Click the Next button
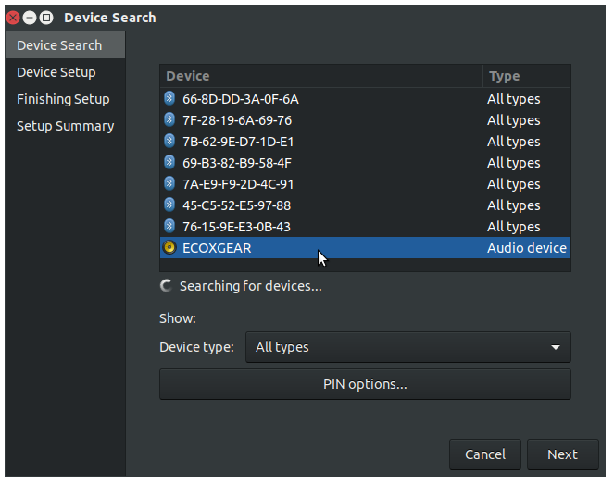This screenshot has height=485, width=614. pyautogui.click(x=563, y=454)
